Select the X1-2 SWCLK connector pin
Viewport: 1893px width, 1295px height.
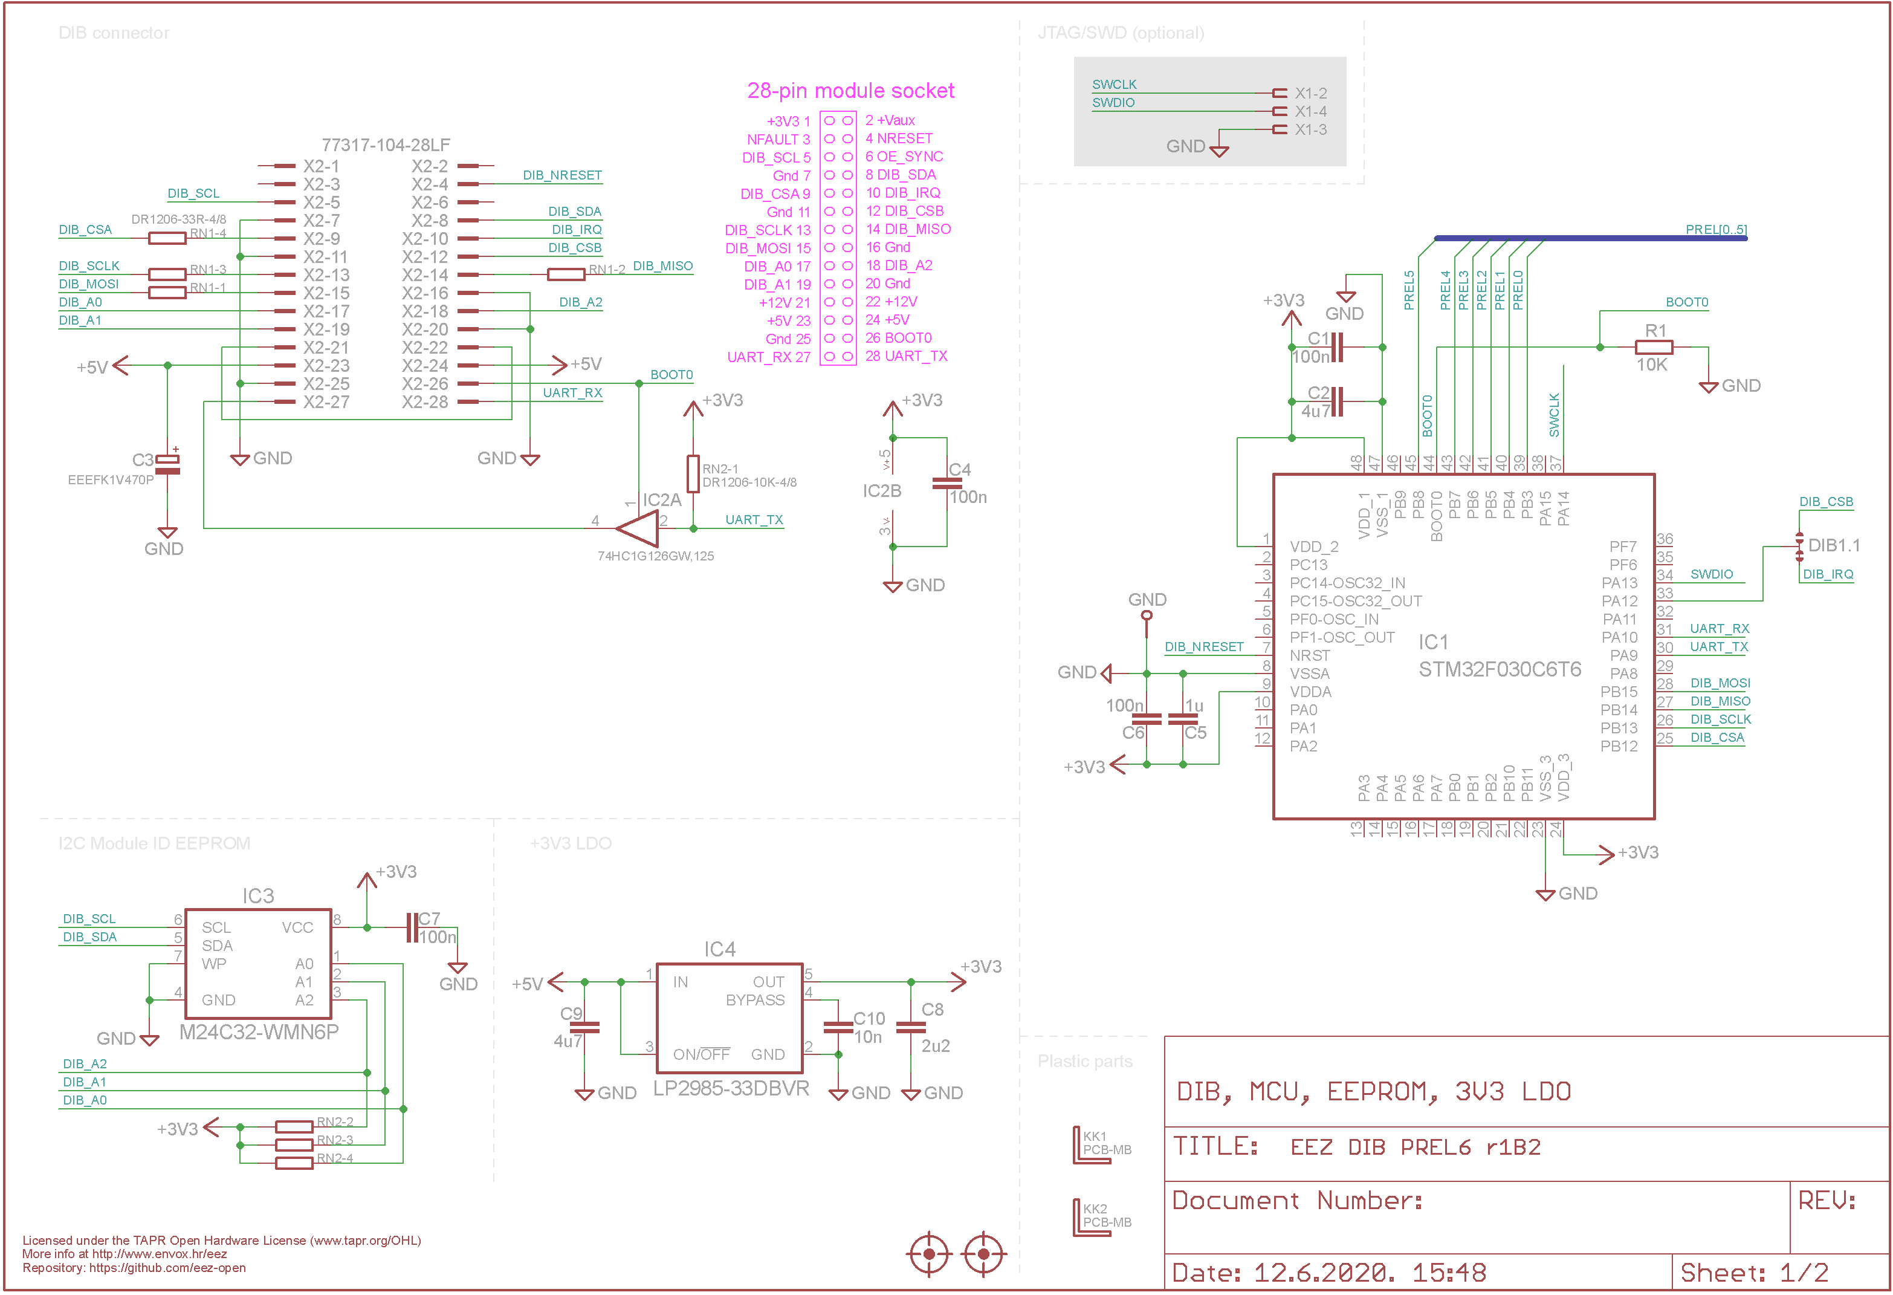[x=1281, y=94]
